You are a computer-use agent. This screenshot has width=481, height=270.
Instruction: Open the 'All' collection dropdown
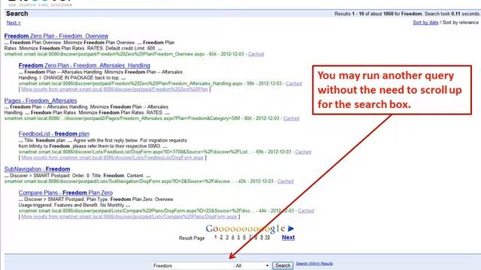(252, 265)
